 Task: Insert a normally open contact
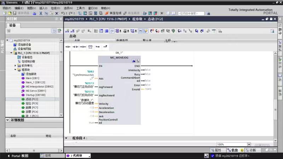coord(68,47)
